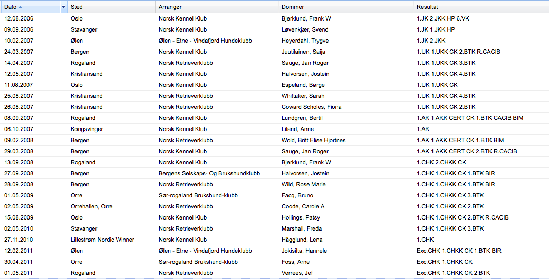Click Sør-rogaland Brukshund-klubb on 01.05.2009 row
The image size is (549, 279).
coord(198,195)
